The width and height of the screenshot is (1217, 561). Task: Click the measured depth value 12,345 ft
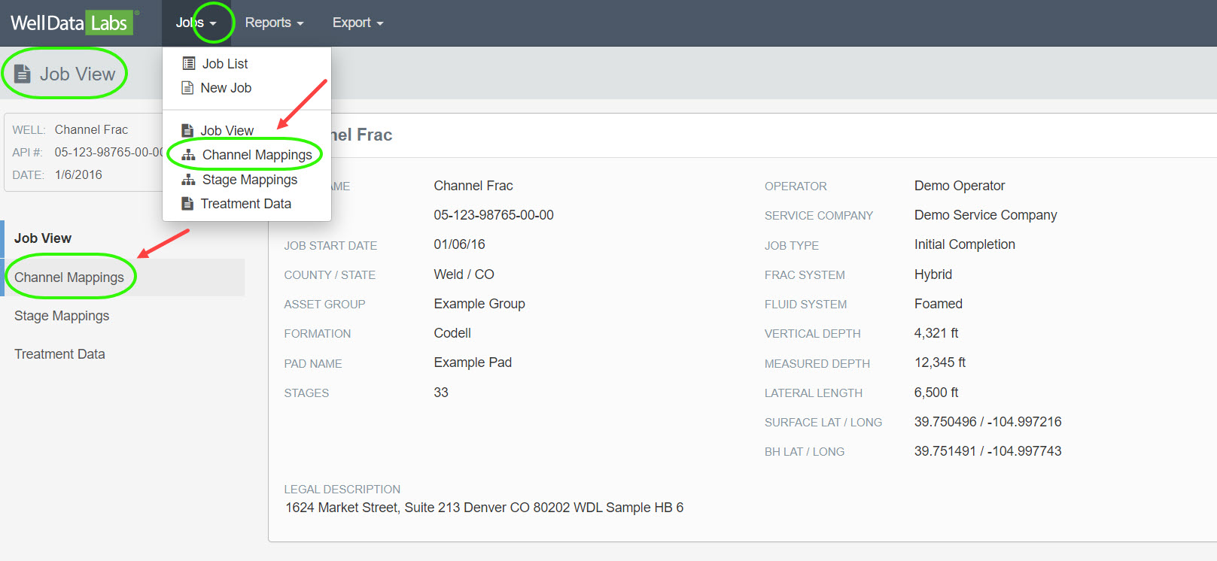click(940, 362)
